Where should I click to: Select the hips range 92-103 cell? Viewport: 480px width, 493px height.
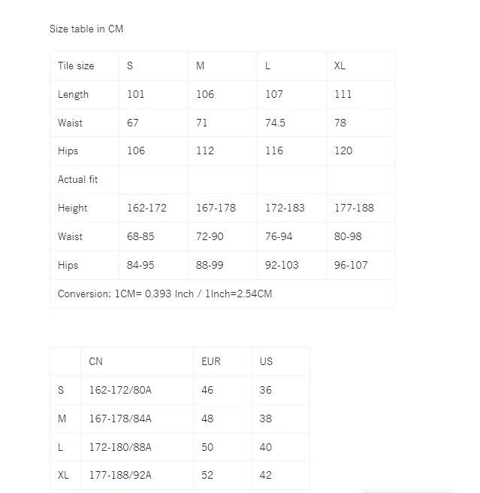(291, 265)
